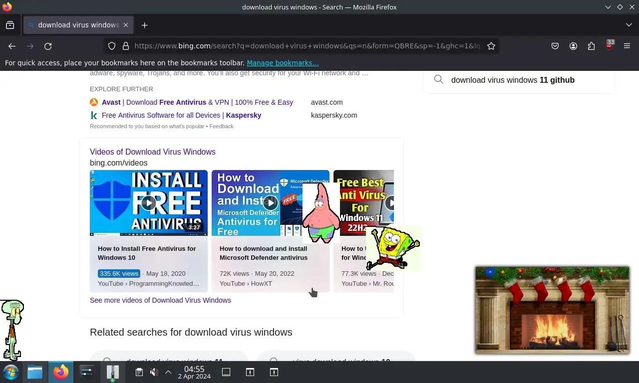Click the URL address field
Screen dimensions: 639x383
point(307,46)
